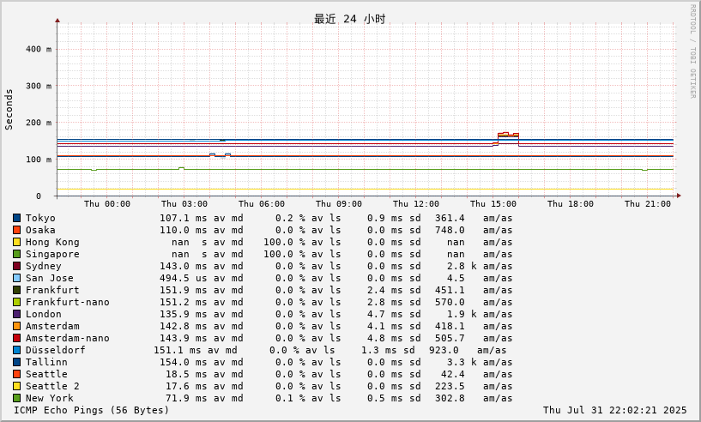
Task: Click the Thu 15:00 time axis label
Action: tap(493, 204)
